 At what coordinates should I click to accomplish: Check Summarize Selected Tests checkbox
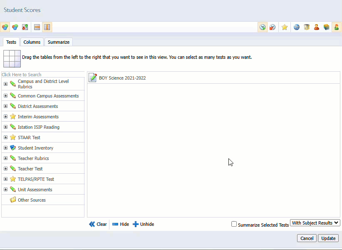click(234, 224)
